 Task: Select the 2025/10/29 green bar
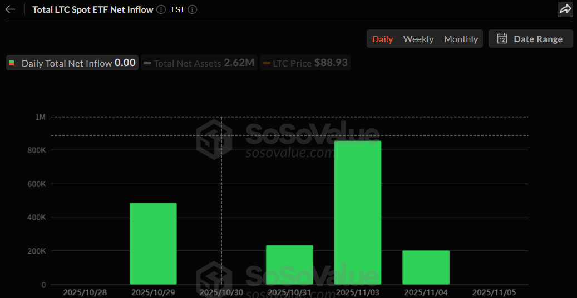[153, 244]
